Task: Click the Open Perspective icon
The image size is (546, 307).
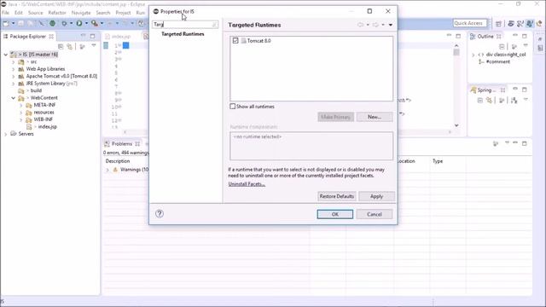Action: (x=498, y=23)
